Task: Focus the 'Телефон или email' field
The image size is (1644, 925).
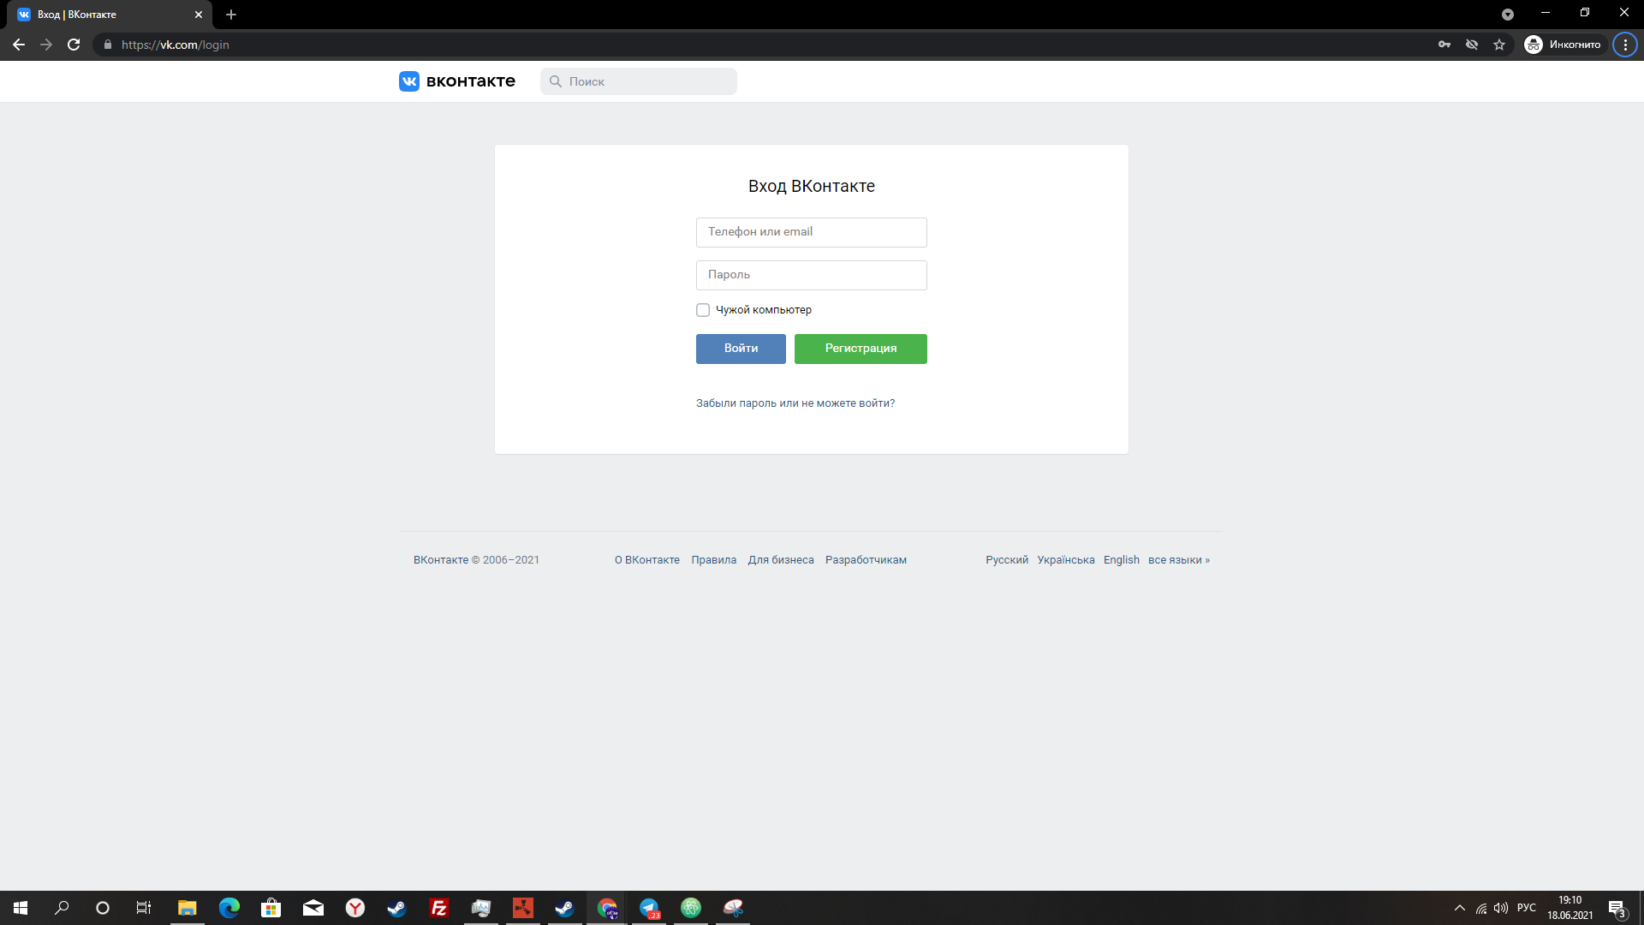Action: [812, 232]
